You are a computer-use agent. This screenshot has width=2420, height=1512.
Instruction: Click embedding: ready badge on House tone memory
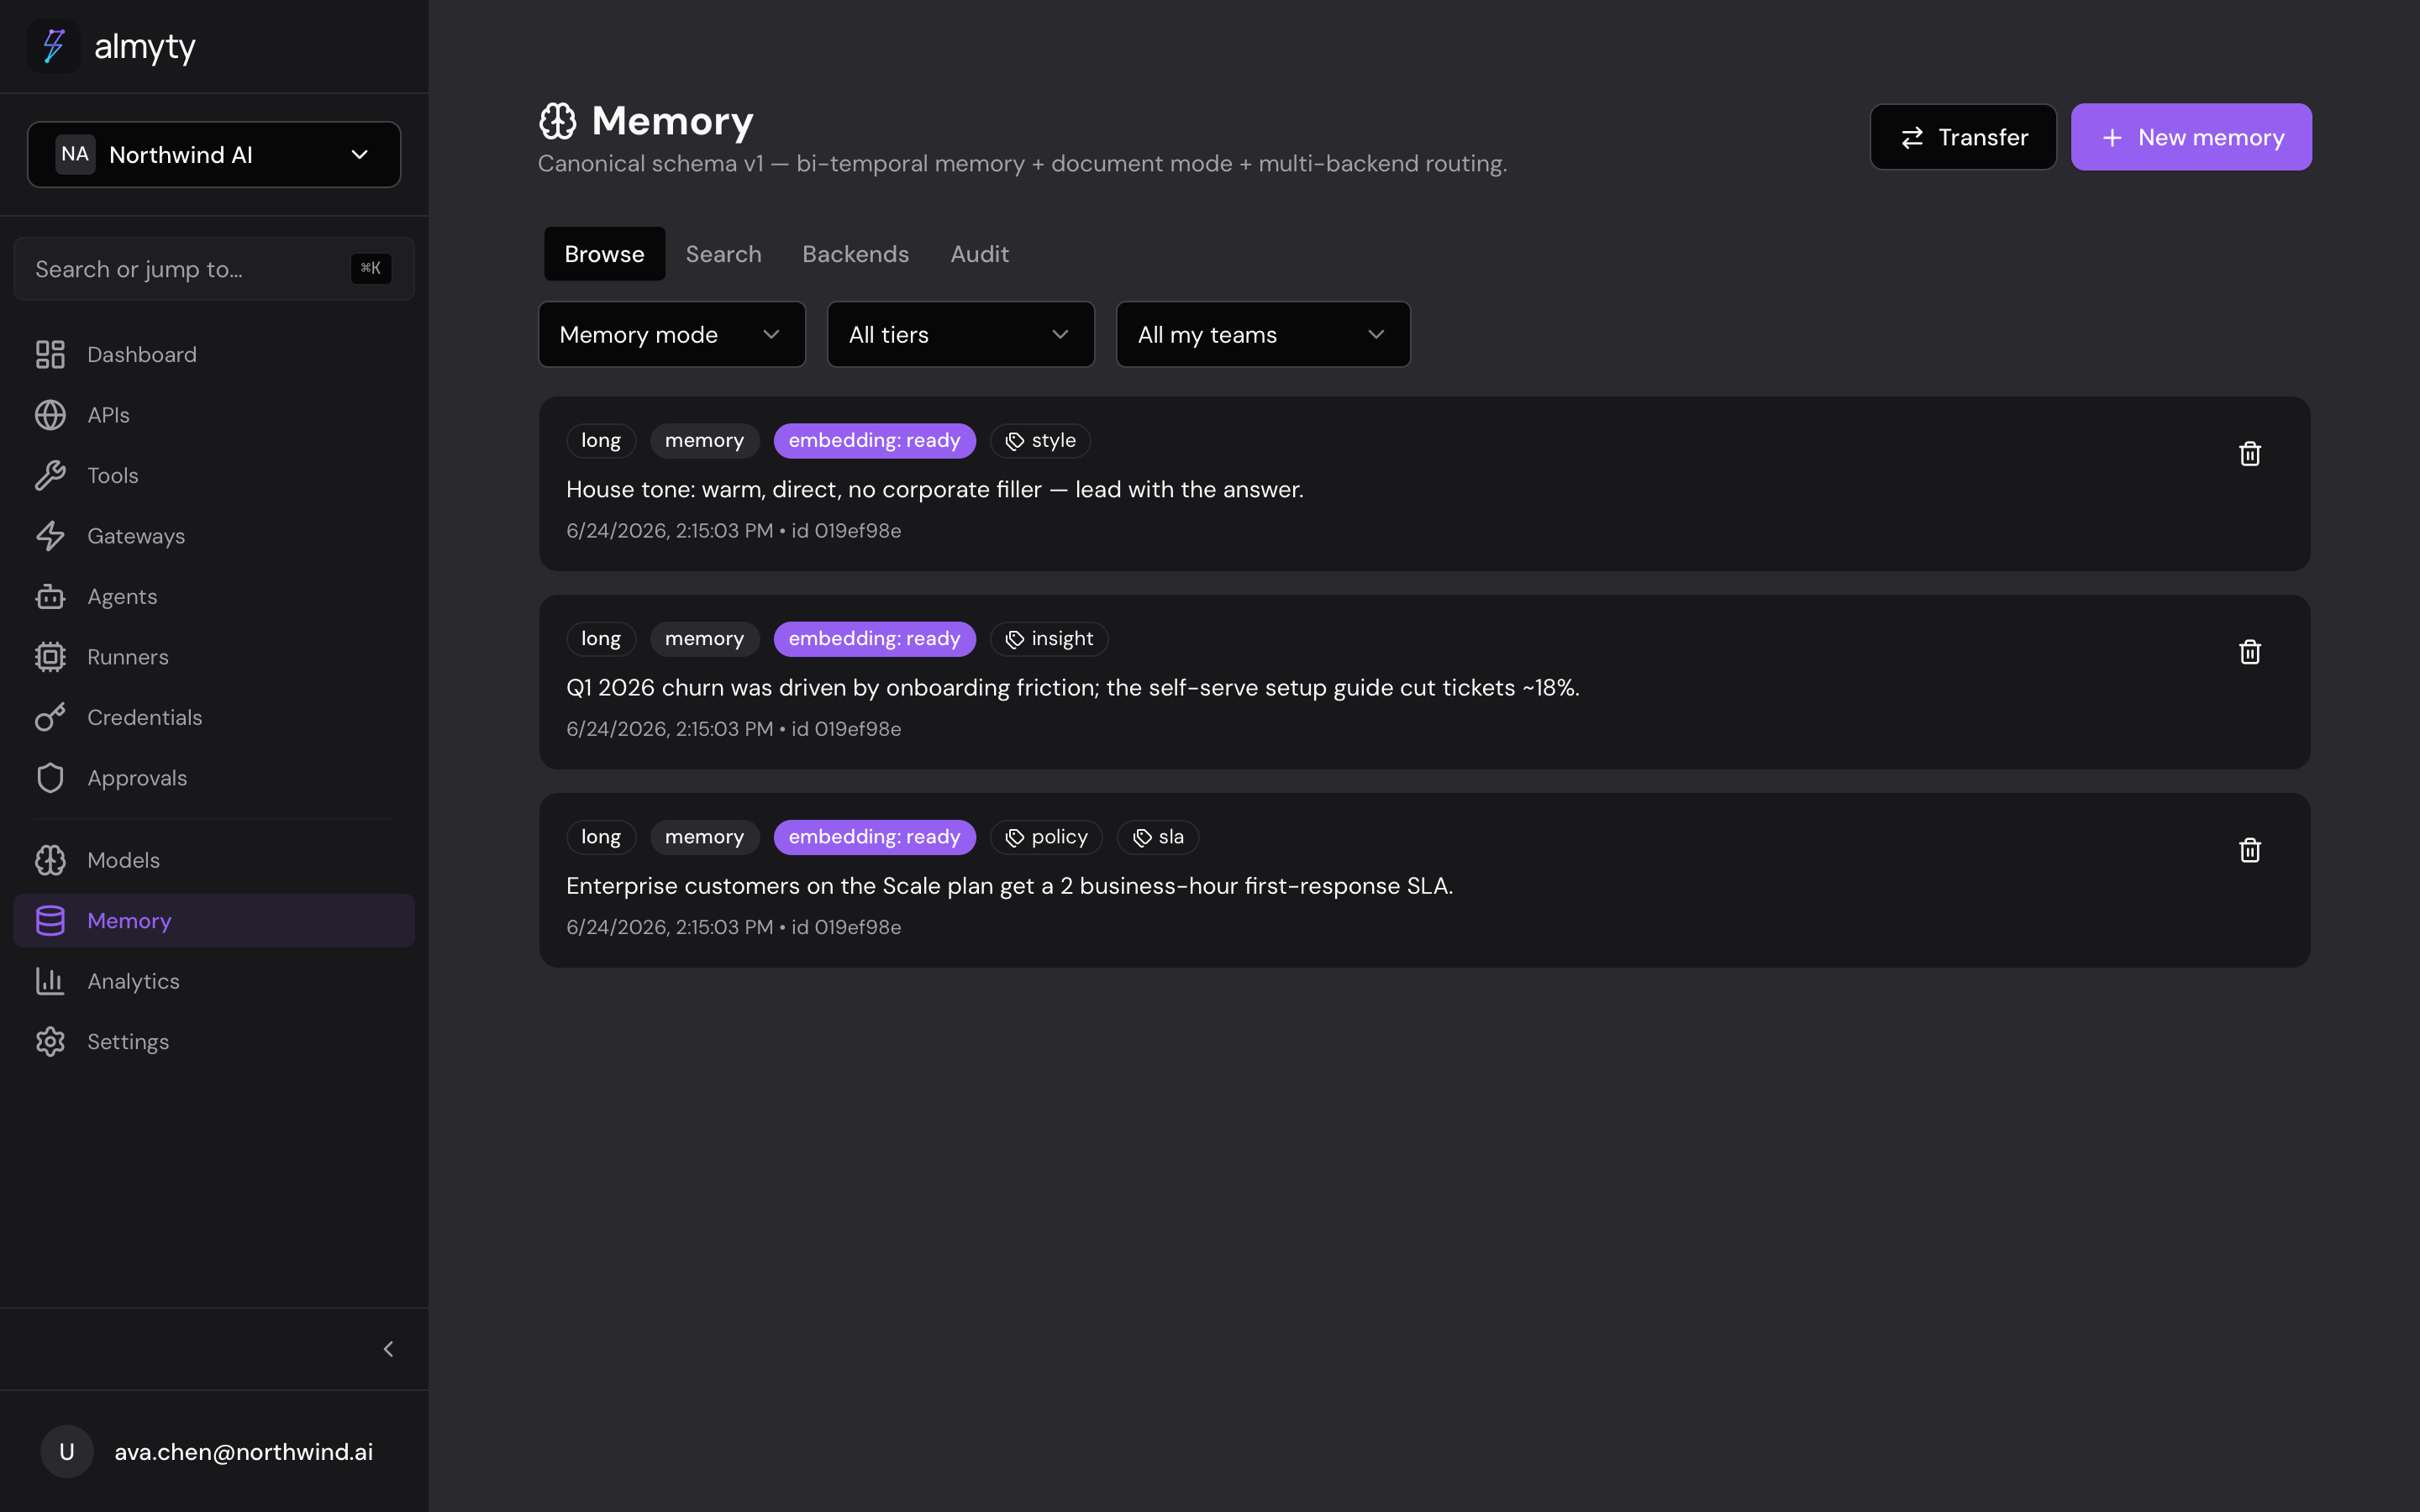[x=874, y=441]
